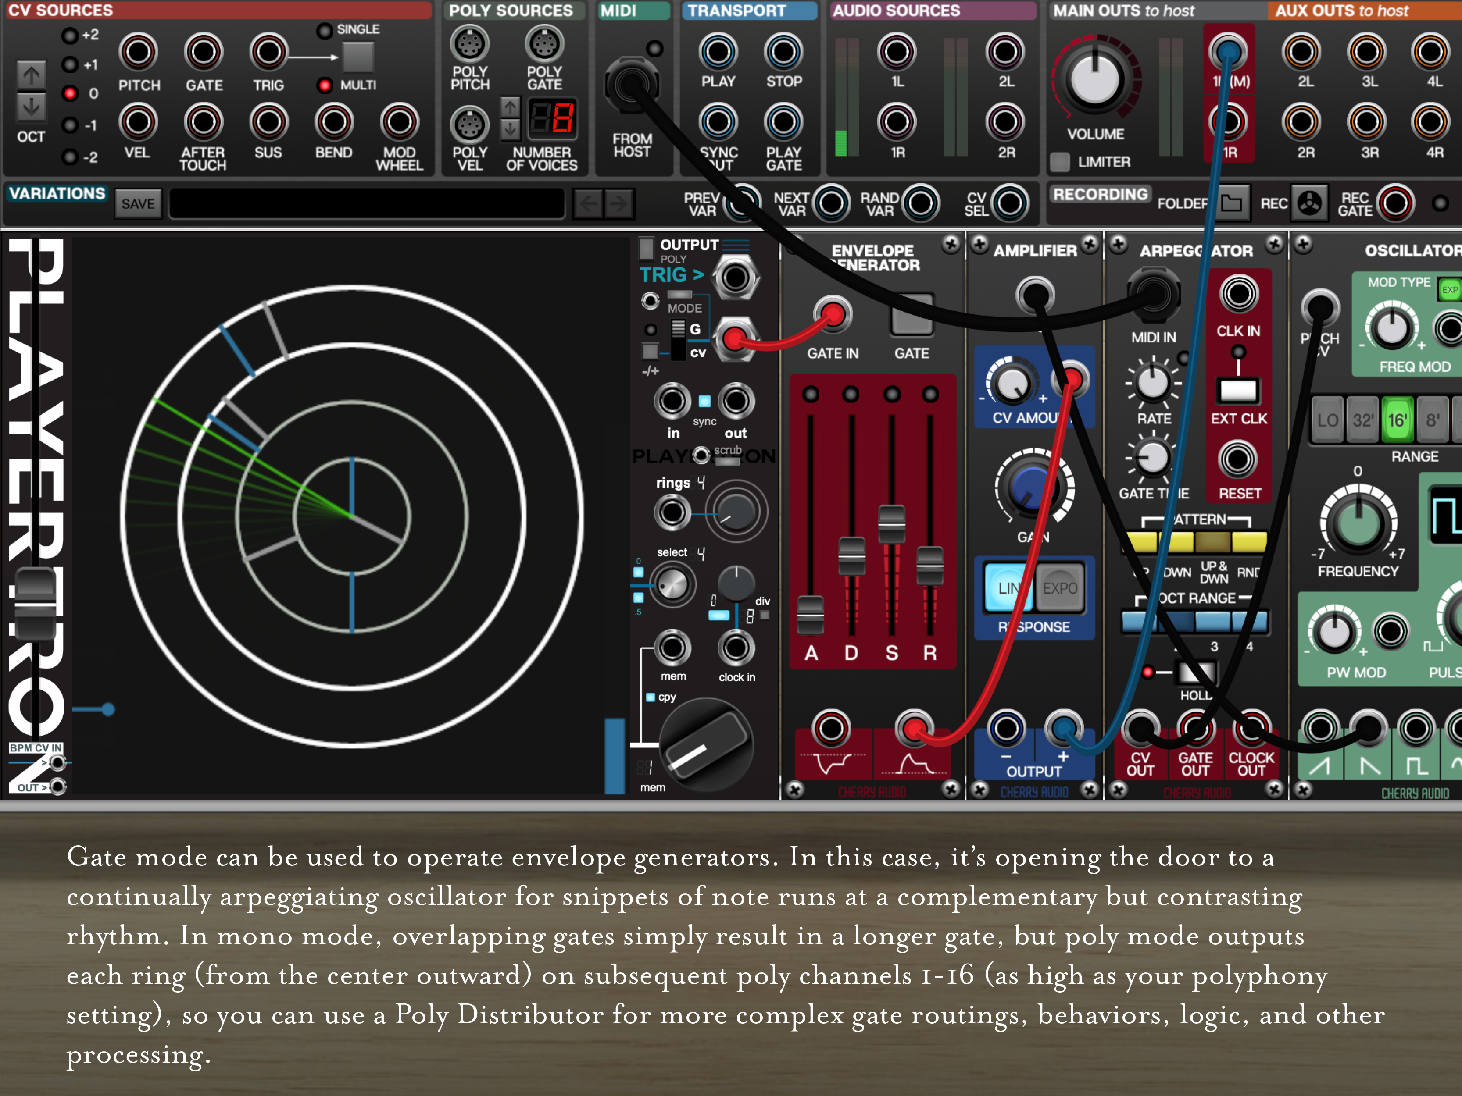The width and height of the screenshot is (1462, 1096).
Task: Click sawtooth waveform output jack
Action: pos(1320,729)
